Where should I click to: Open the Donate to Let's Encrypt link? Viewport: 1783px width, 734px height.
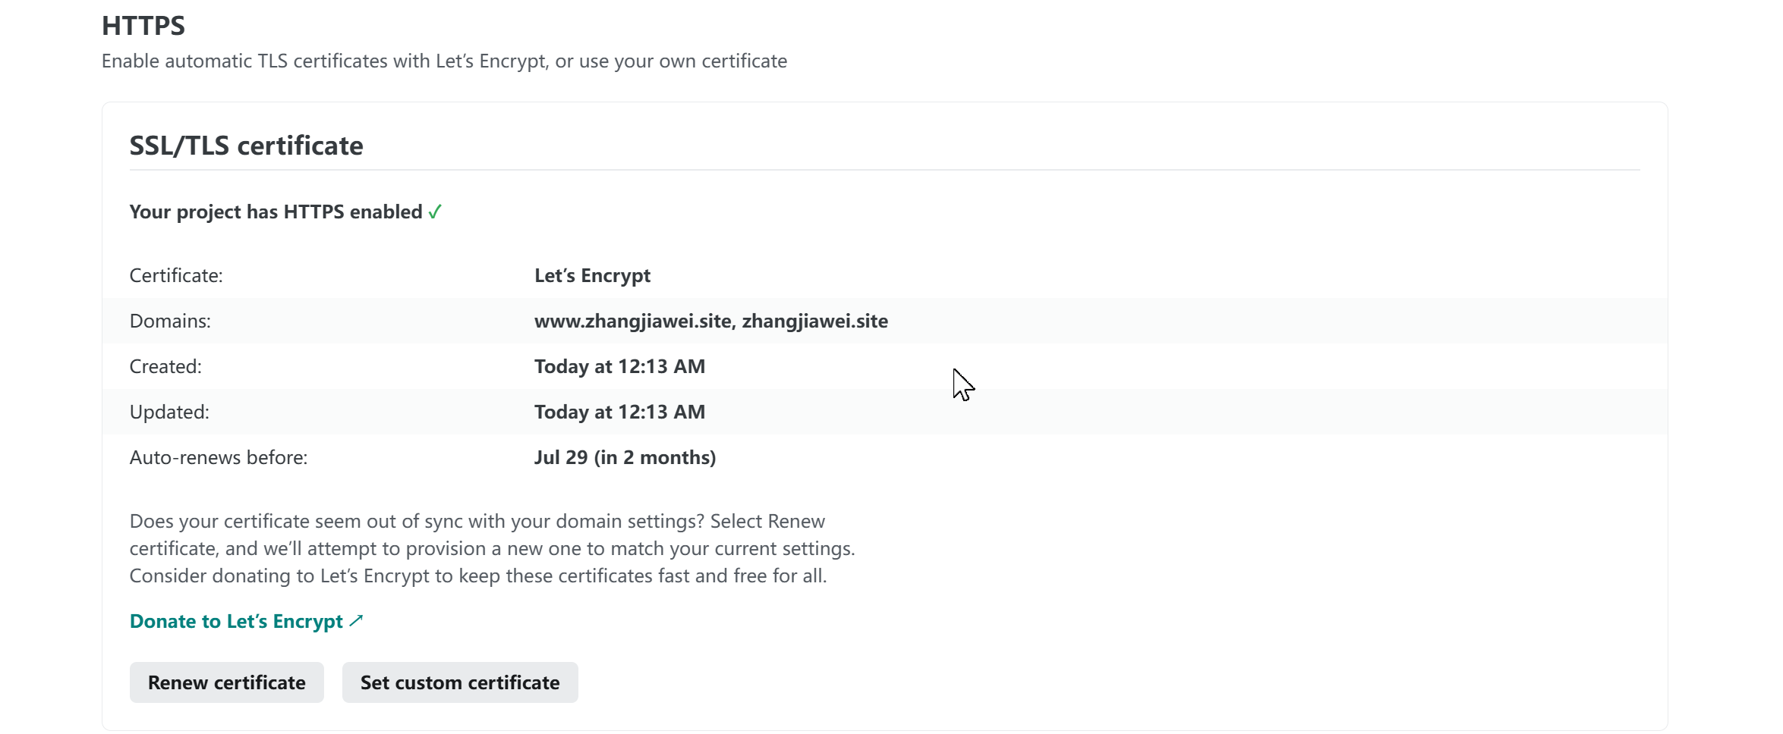236,622
